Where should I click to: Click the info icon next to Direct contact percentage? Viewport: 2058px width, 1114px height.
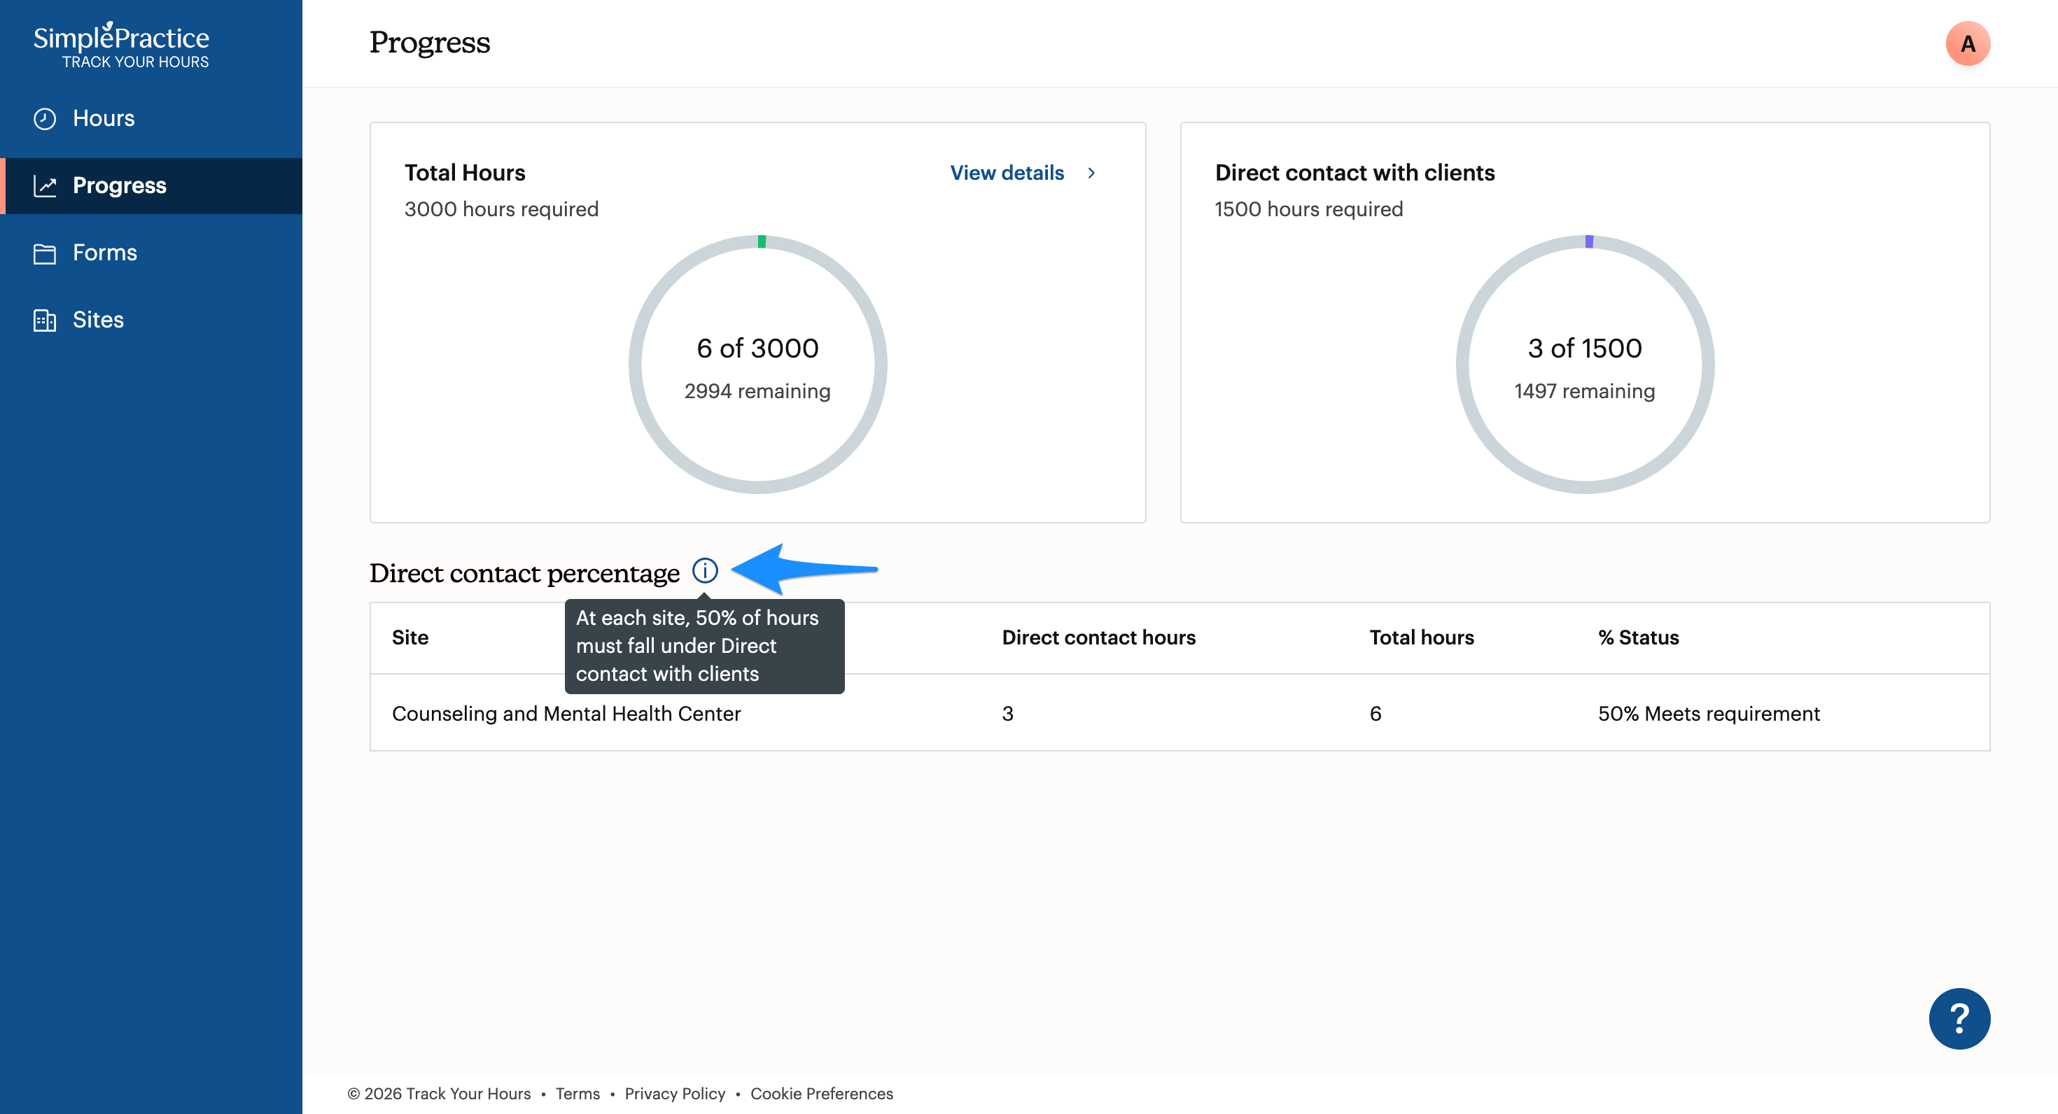coord(705,570)
